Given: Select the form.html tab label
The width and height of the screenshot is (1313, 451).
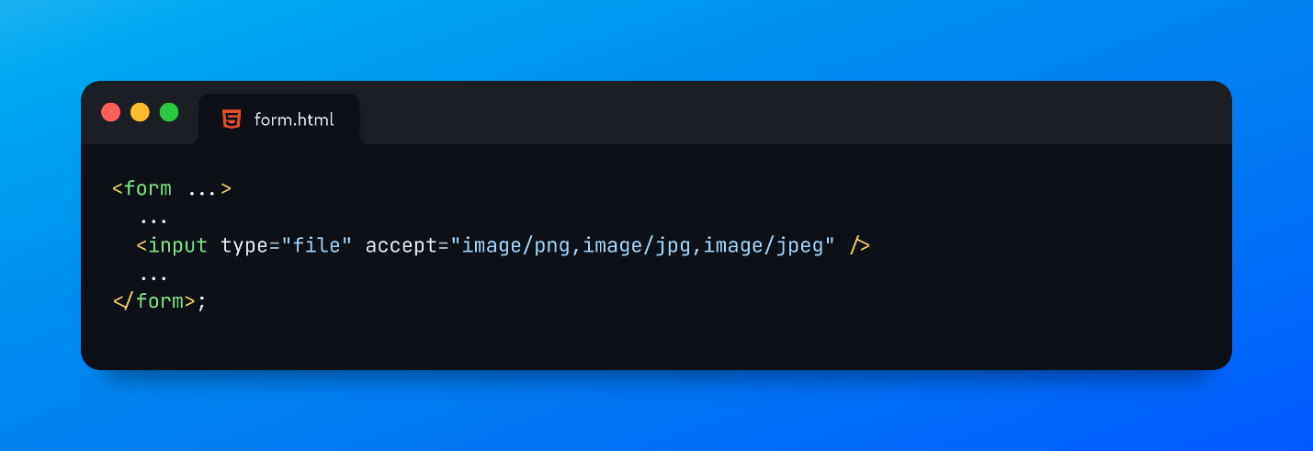Looking at the screenshot, I should tap(294, 119).
